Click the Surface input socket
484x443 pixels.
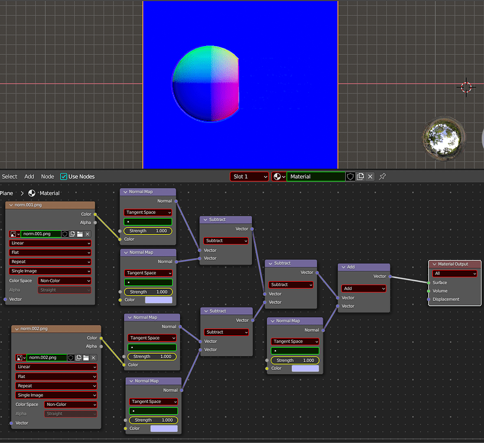[x=429, y=282]
